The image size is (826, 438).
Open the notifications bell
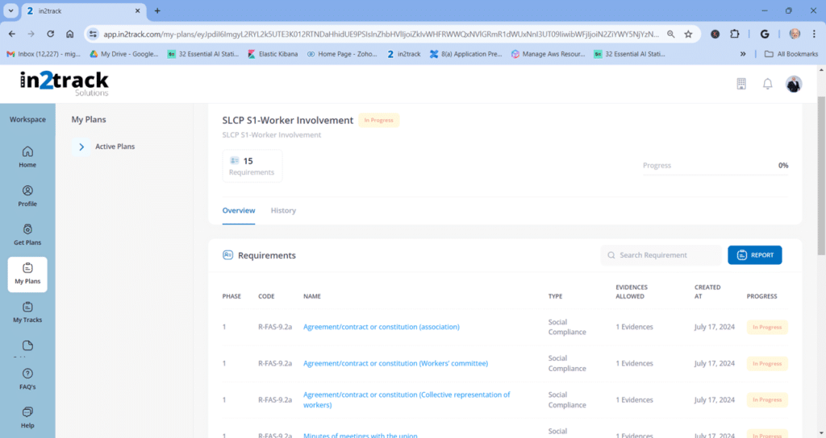[x=767, y=85]
